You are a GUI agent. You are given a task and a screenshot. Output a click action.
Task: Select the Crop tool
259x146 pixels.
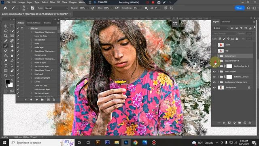click(6, 36)
